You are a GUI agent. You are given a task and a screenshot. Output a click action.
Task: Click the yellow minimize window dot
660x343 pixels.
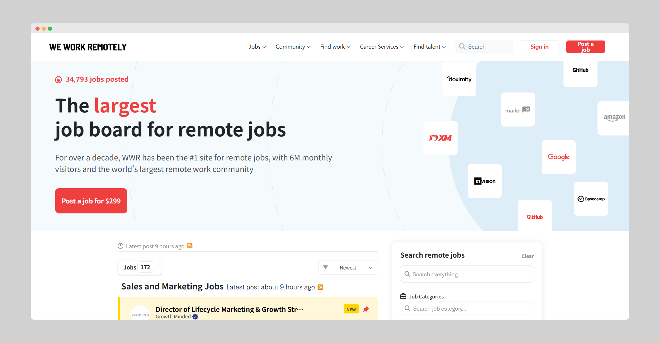[x=44, y=29]
